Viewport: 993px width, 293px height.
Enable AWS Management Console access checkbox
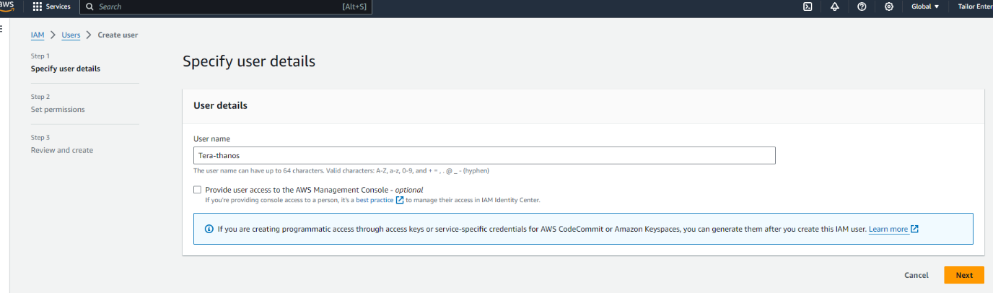198,190
